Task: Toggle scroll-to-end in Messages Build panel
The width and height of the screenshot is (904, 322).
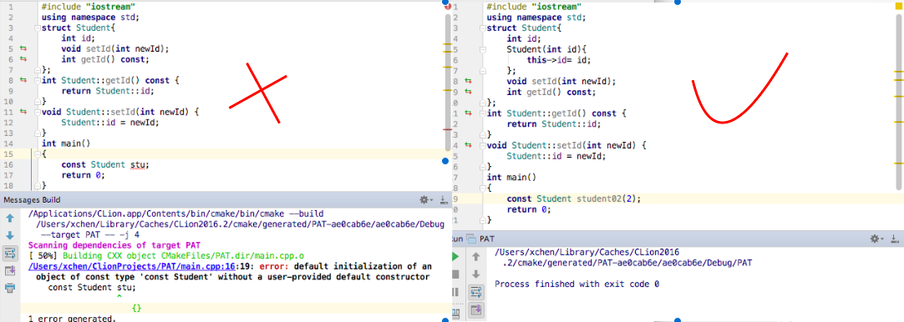Action: [x=10, y=271]
